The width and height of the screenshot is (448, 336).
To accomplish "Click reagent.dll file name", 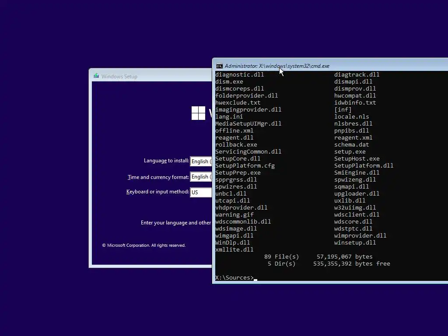I will (x=234, y=138).
